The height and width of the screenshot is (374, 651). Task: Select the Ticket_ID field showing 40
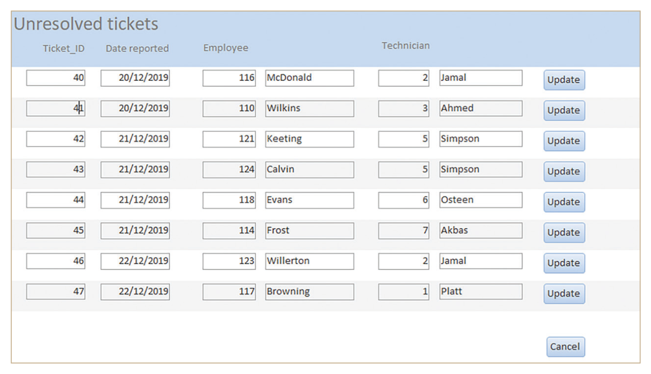pos(56,78)
